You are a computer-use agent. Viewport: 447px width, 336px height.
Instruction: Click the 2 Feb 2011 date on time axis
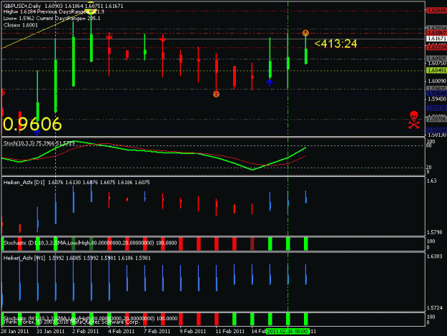pos(86,332)
